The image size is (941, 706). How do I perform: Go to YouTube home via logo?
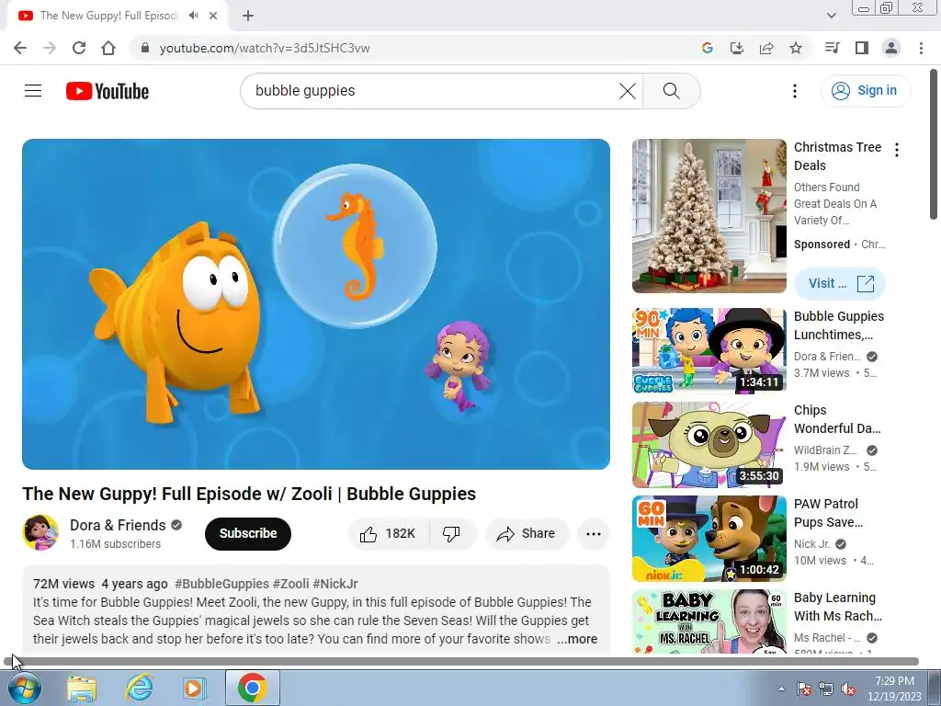point(108,91)
